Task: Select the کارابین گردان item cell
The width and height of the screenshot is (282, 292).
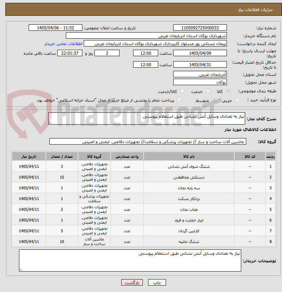Action: click(189, 231)
